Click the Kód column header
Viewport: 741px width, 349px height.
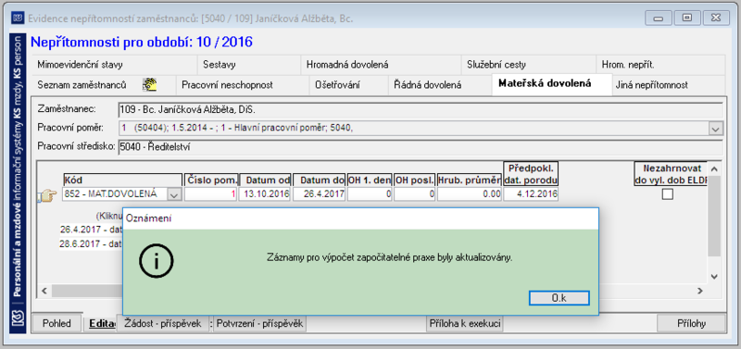click(123, 180)
